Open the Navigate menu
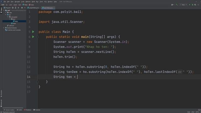201x113 pixels. (x=17, y=2)
